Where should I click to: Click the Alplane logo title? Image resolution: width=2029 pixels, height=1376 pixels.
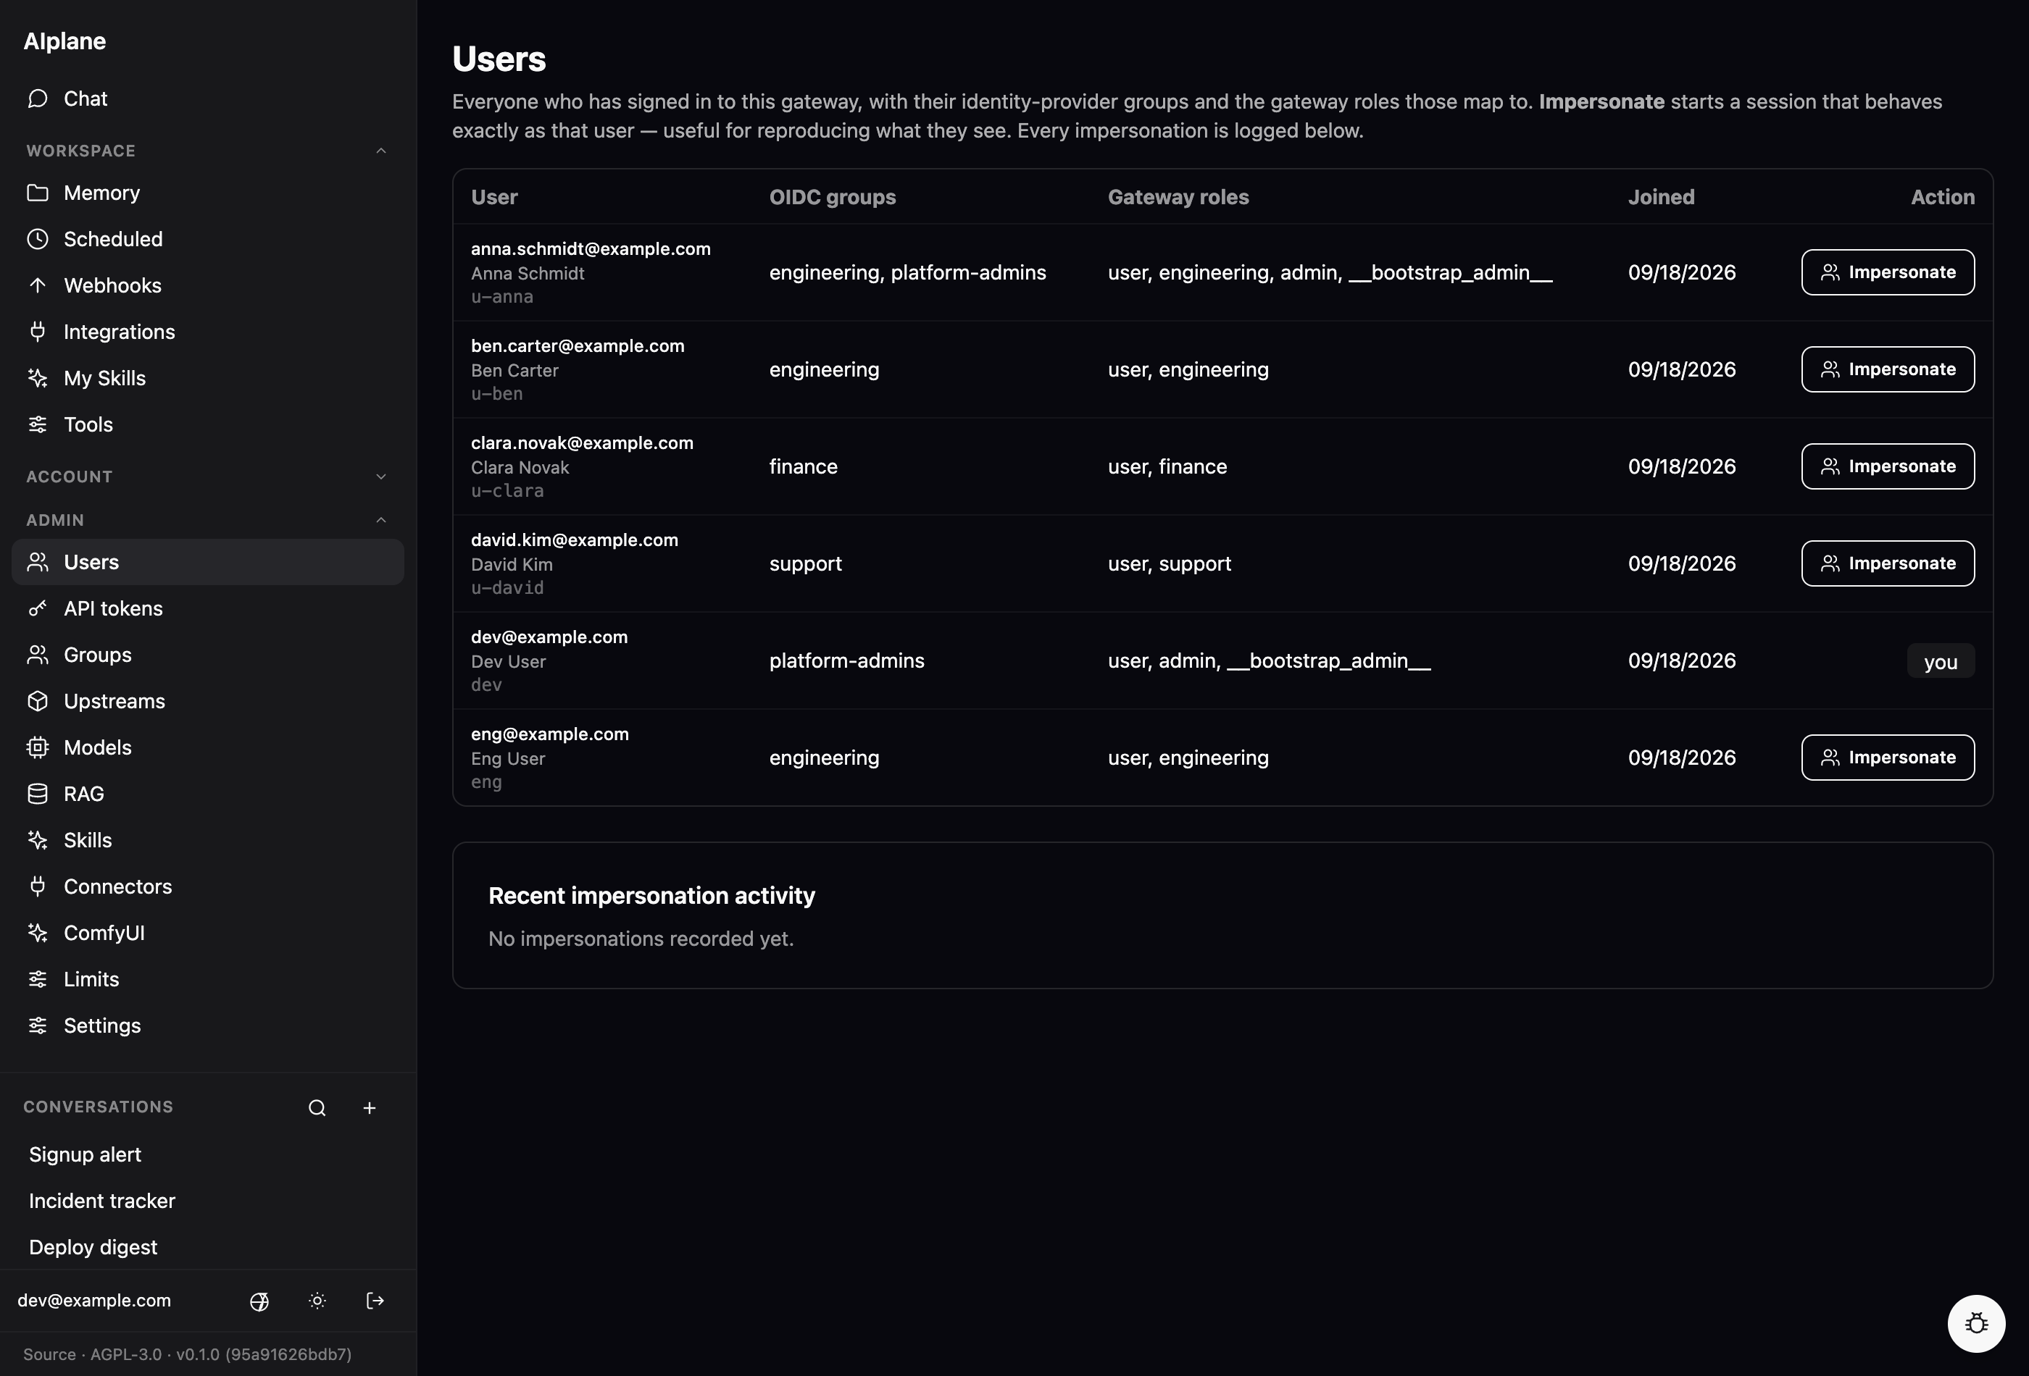64,41
